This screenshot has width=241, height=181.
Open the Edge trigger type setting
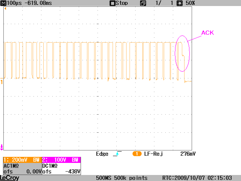[x=102, y=154]
